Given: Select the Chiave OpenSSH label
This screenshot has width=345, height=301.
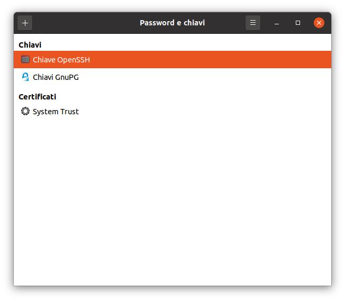Looking at the screenshot, I should tap(61, 60).
